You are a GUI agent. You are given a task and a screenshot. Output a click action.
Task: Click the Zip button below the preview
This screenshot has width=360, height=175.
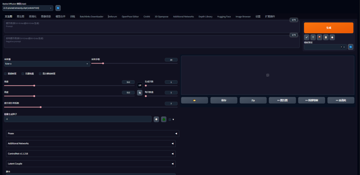(x=253, y=100)
